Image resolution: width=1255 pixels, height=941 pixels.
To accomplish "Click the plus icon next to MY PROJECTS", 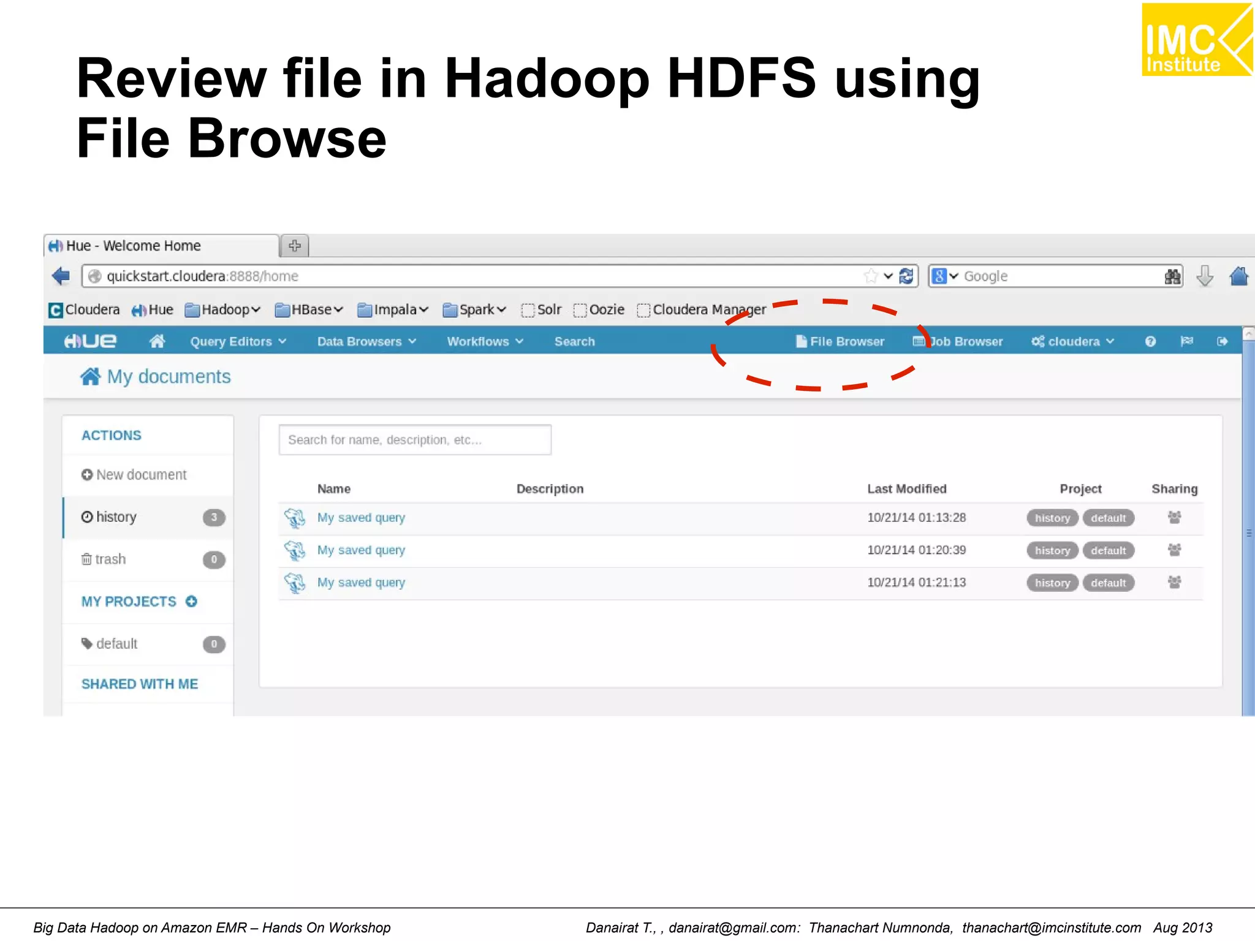I will click(191, 602).
